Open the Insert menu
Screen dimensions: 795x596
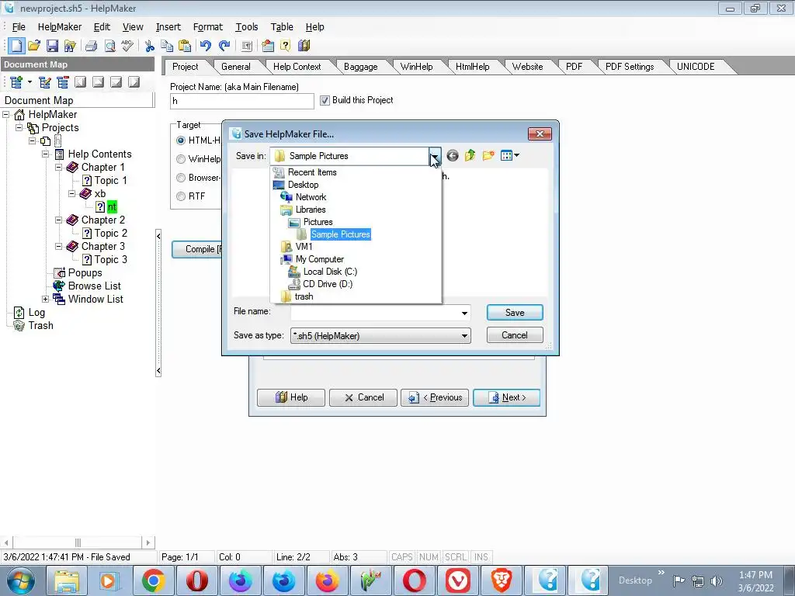click(x=168, y=27)
